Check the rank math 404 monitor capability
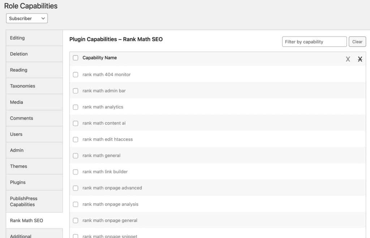The image size is (370, 238). pos(76,75)
